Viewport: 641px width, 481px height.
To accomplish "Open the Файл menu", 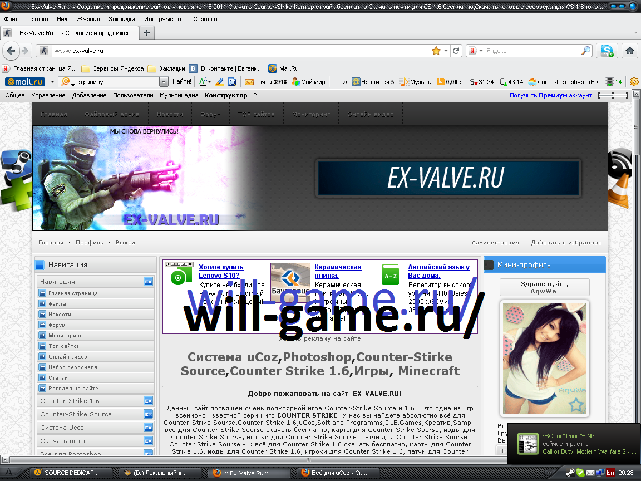I will click(x=12, y=19).
